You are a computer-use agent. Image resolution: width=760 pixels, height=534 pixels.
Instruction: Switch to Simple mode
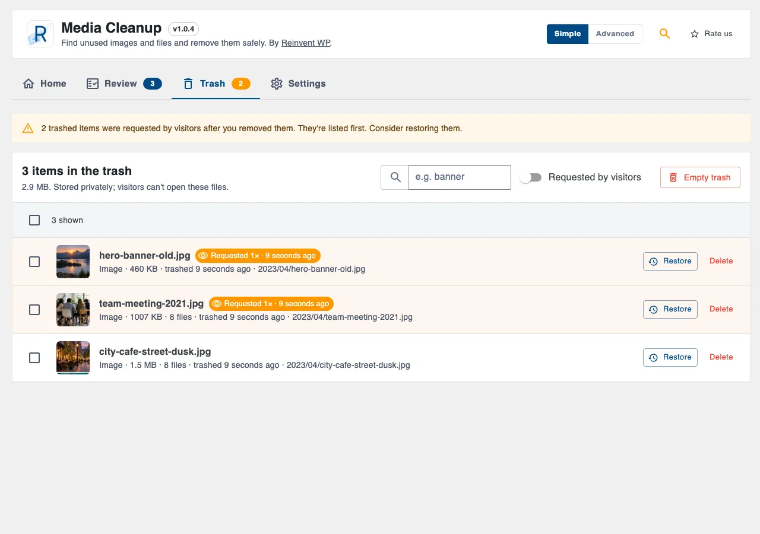click(568, 34)
